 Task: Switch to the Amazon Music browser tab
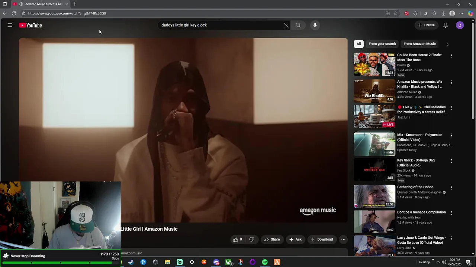(41, 4)
